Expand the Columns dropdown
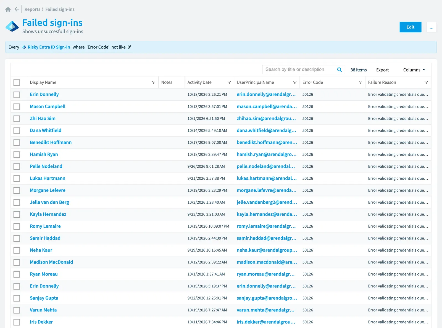The width and height of the screenshot is (442, 328). pos(414,70)
